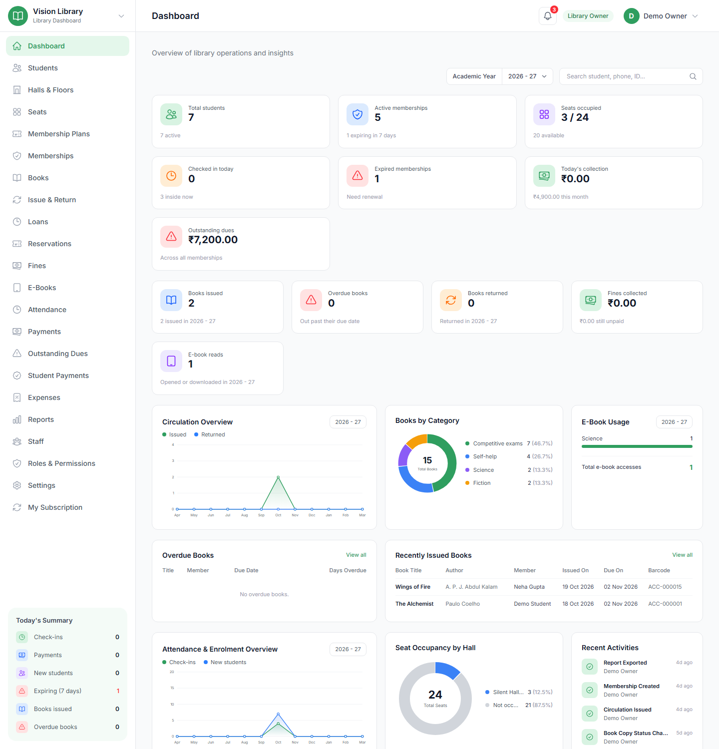719x749 pixels.
Task: Open the Wings of Fire book row
Action: tap(544, 587)
